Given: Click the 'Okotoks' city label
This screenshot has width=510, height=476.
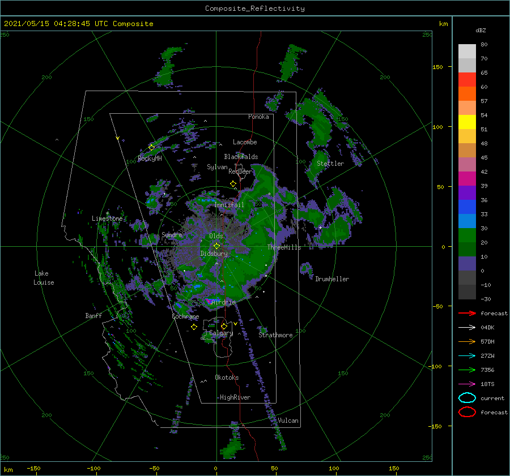Looking at the screenshot, I should (x=227, y=378).
